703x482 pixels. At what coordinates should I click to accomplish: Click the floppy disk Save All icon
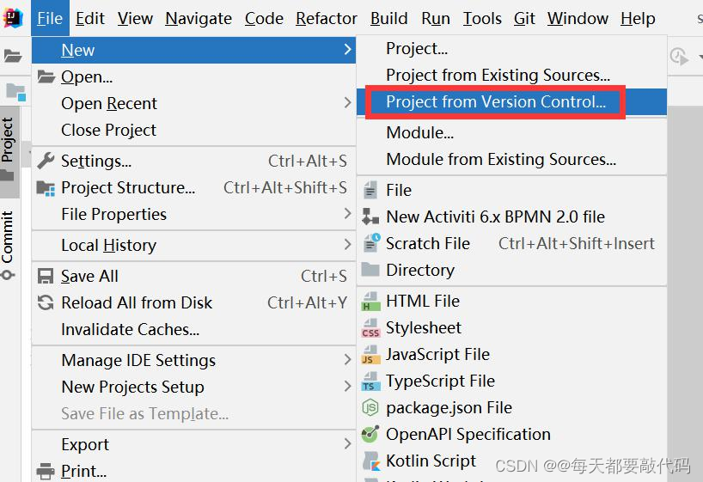46,276
